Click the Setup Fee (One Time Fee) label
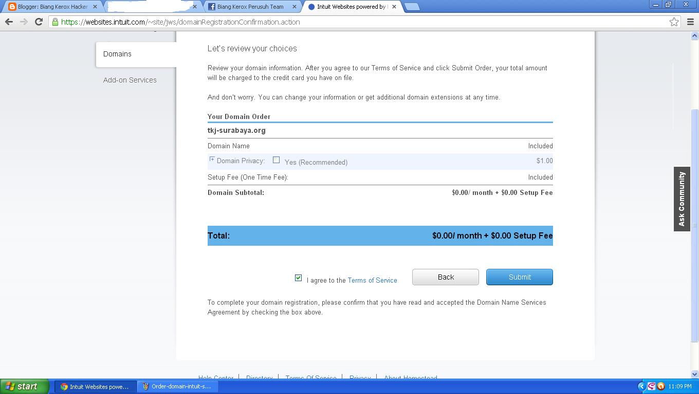 point(248,177)
